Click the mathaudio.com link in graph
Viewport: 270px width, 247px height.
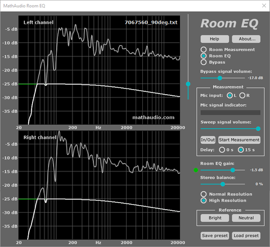click(x=154, y=117)
